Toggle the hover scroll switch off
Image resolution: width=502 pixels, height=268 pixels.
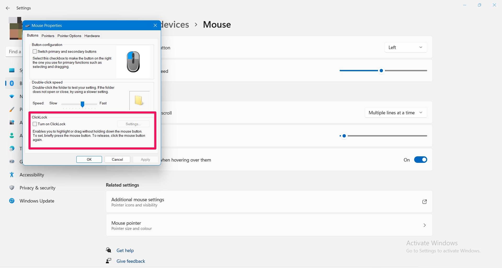420,160
